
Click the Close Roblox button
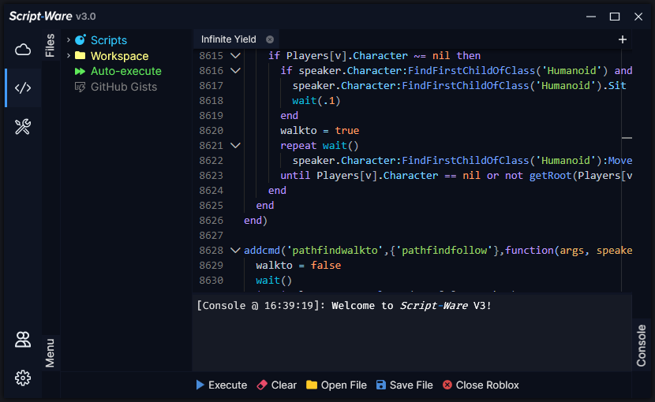(x=481, y=385)
